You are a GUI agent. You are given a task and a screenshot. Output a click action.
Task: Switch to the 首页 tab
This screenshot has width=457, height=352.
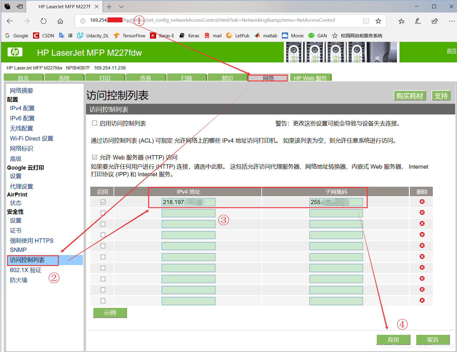[x=24, y=78]
